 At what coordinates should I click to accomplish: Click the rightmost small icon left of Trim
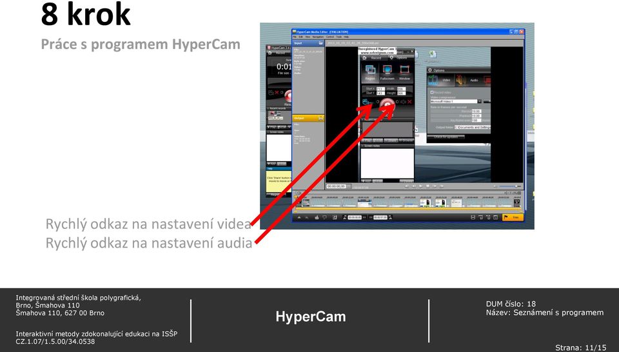coord(495,217)
